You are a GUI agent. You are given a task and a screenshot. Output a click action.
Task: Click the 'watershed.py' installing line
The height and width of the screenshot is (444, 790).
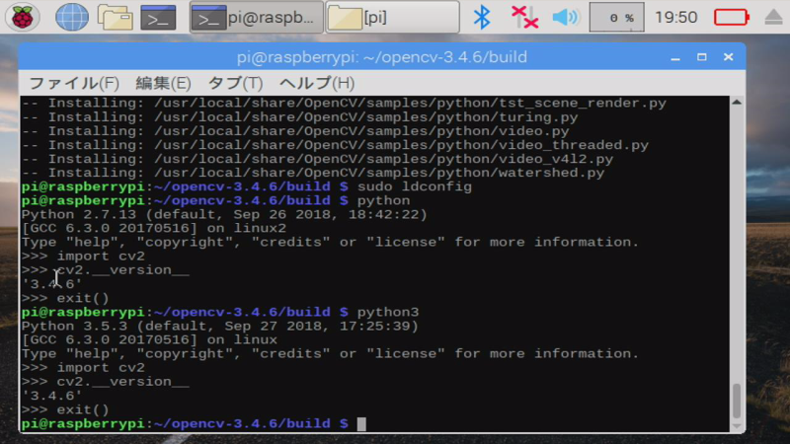(313, 173)
